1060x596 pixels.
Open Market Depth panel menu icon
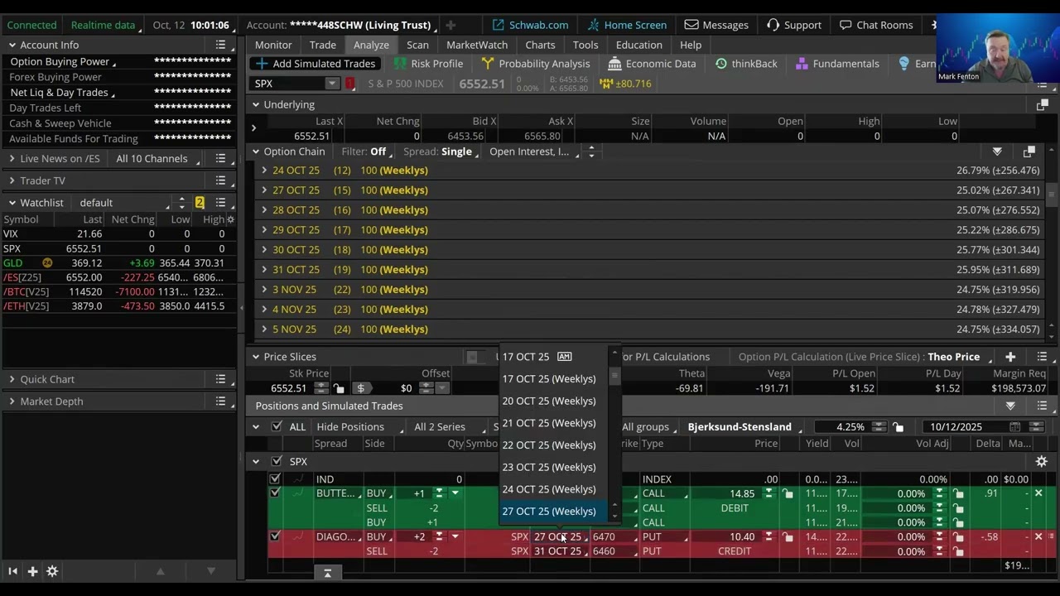[220, 401]
